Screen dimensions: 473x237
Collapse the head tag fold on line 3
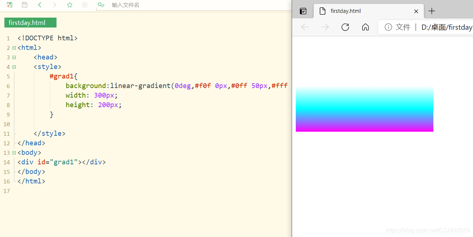tap(14, 57)
